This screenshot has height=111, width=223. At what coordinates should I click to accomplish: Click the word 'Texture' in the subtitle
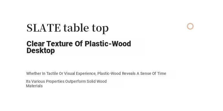click(x=60, y=44)
